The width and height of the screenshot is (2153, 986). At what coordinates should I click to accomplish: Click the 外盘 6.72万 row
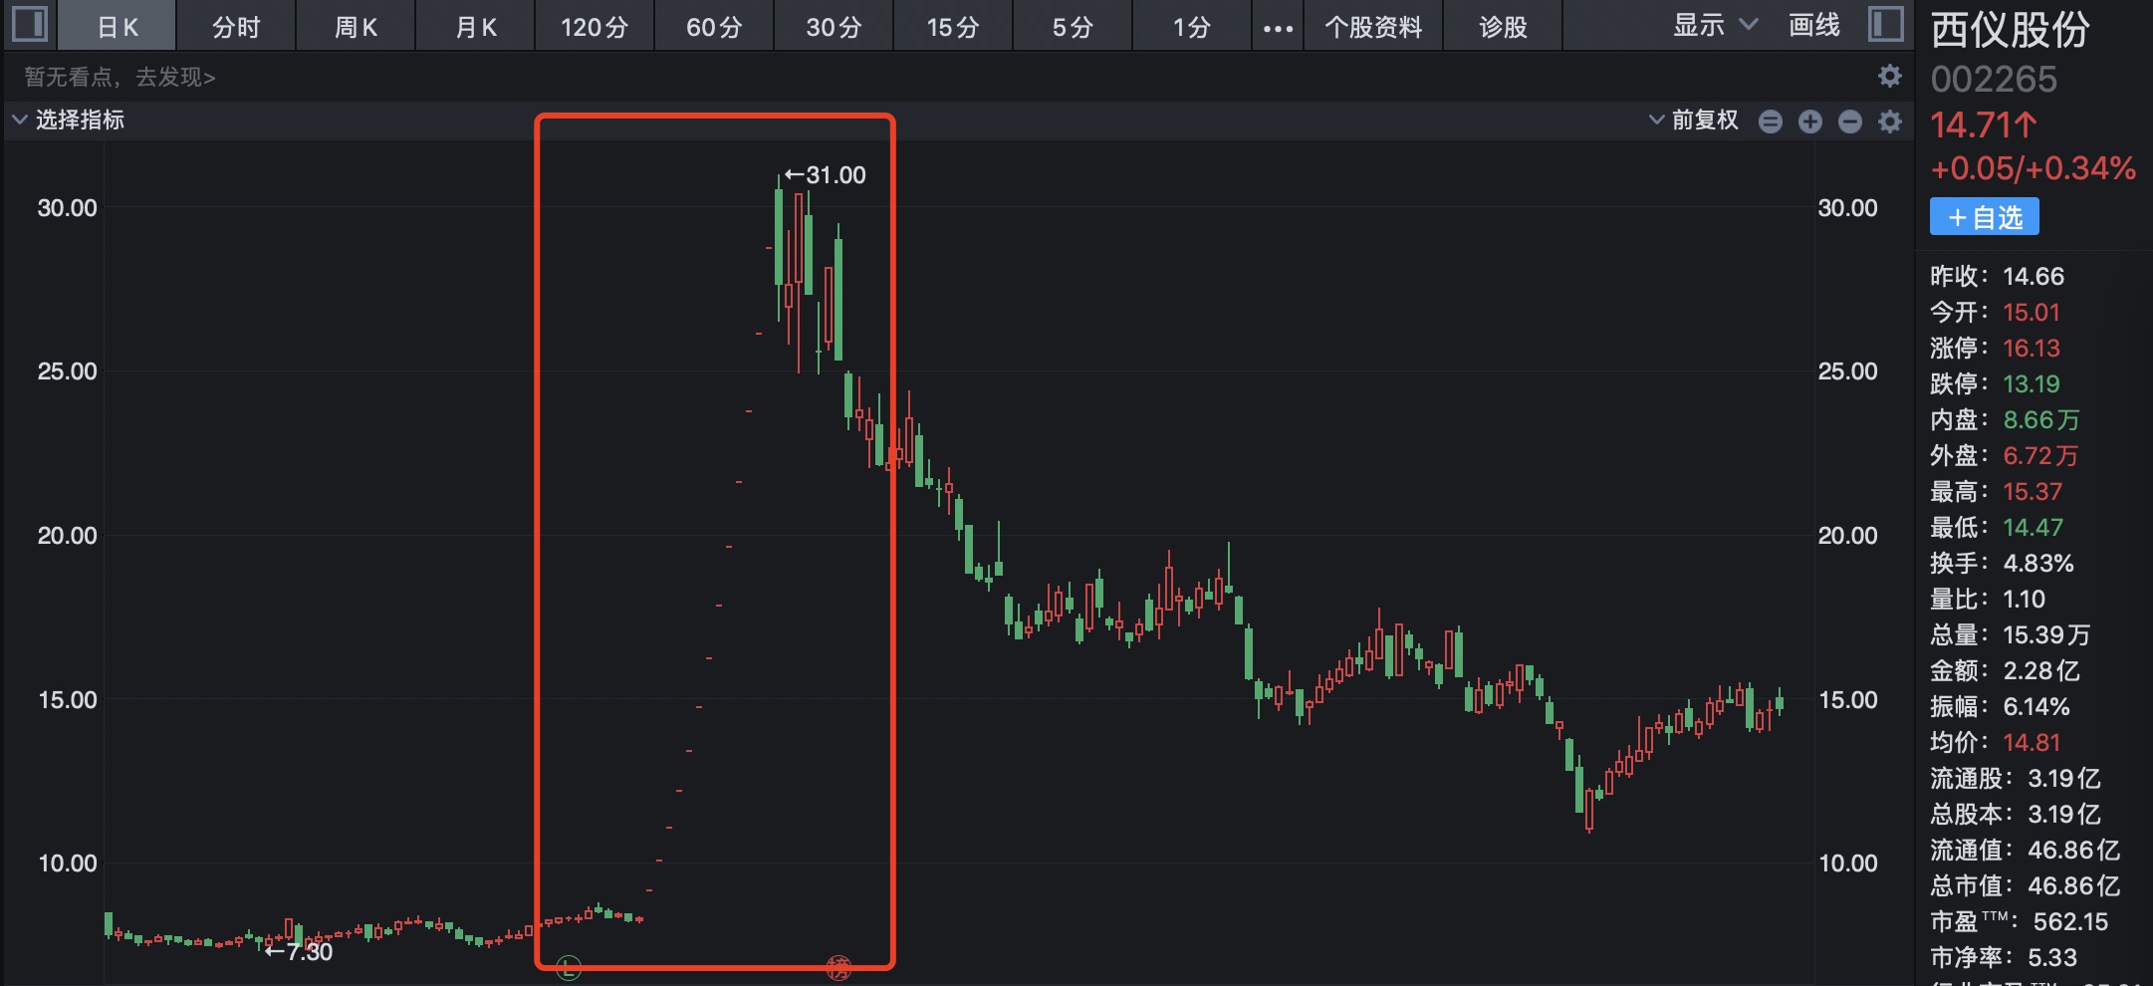click(x=2005, y=455)
